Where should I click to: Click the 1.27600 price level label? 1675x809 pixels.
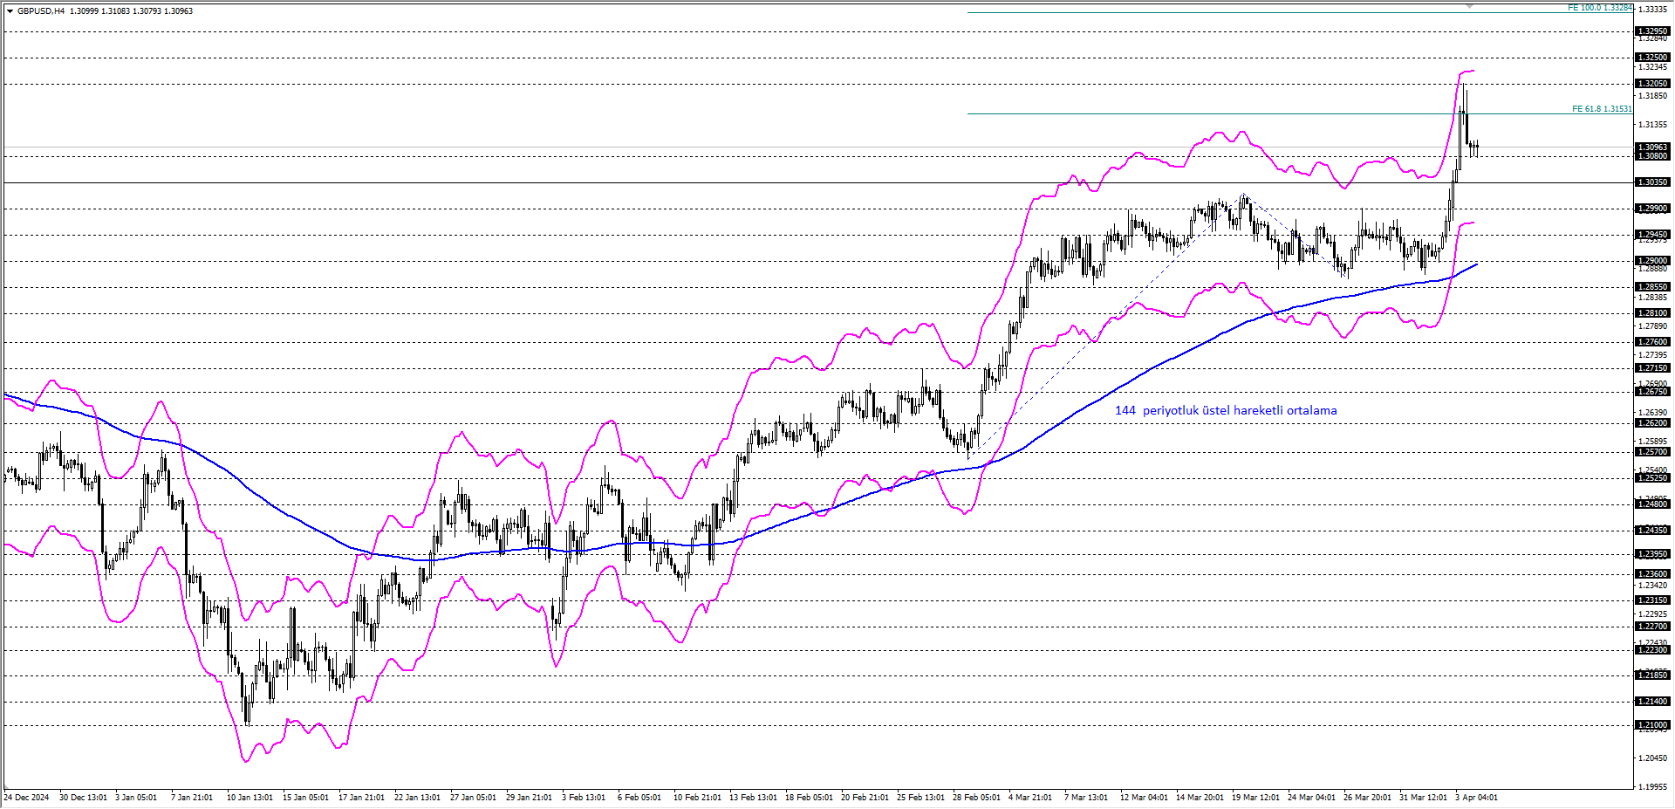tap(1652, 342)
